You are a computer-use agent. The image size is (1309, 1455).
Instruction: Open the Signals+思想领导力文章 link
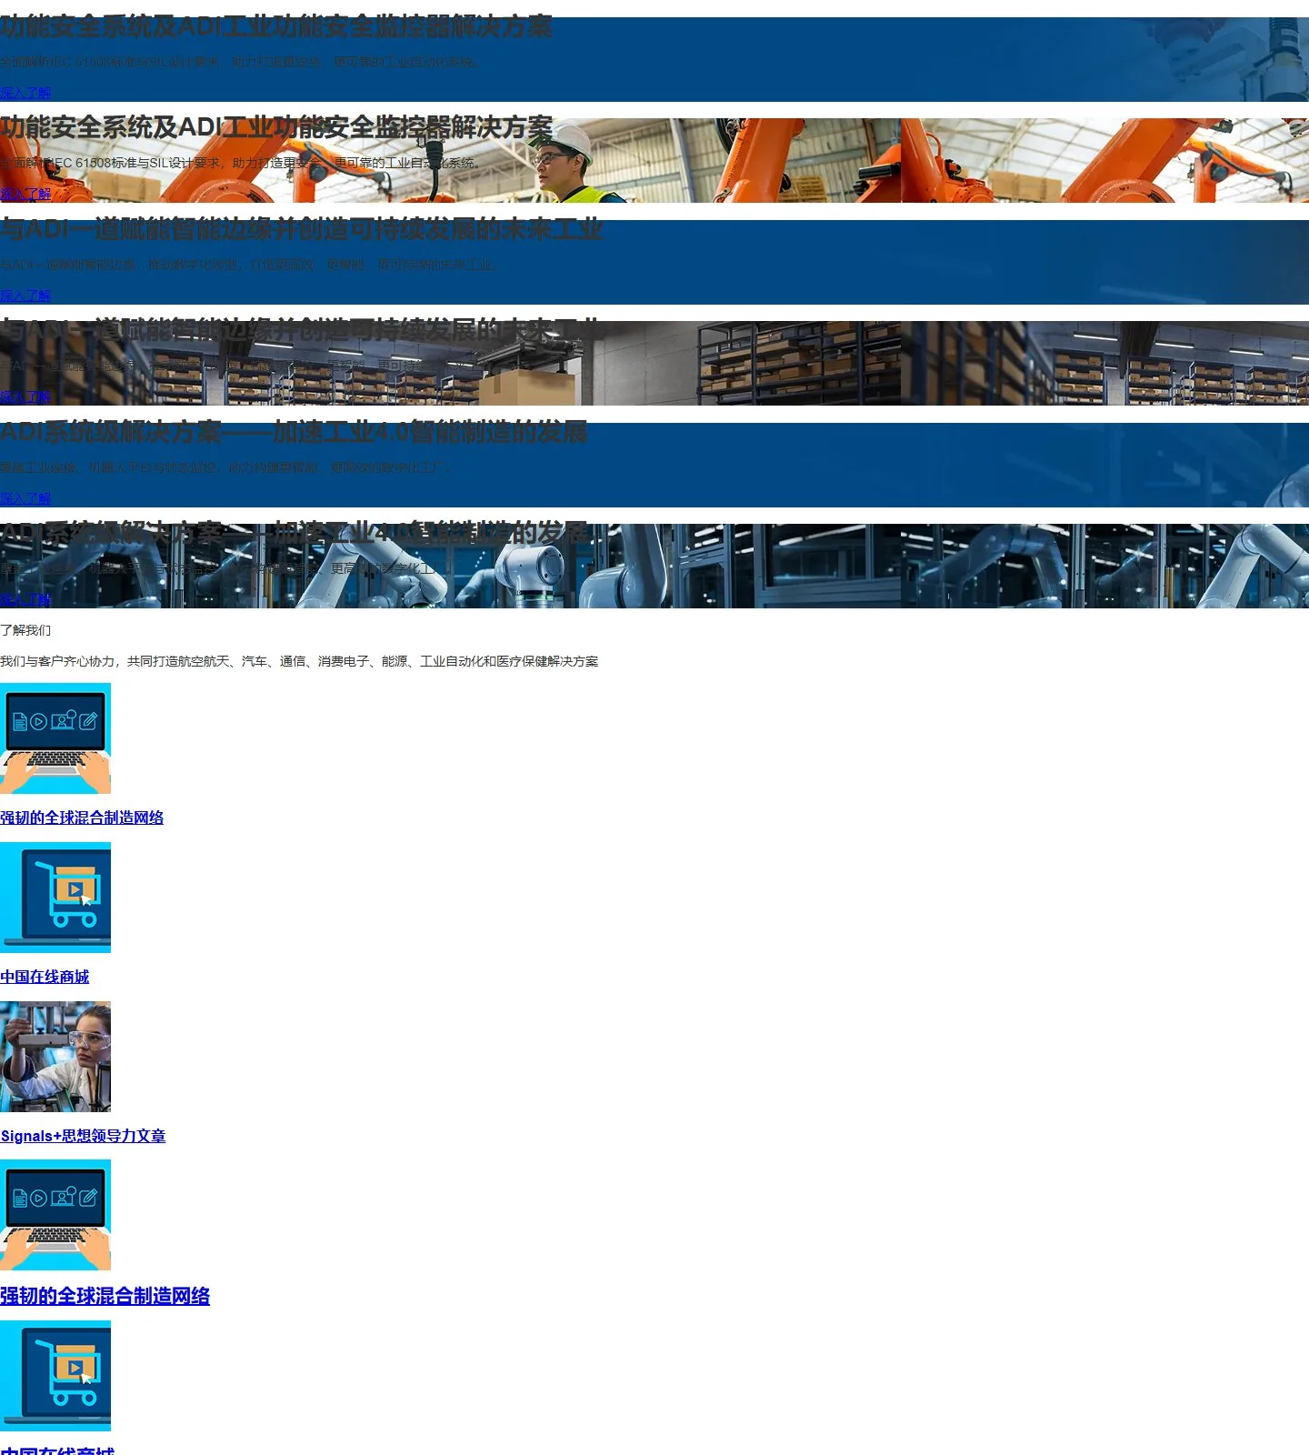(83, 1136)
